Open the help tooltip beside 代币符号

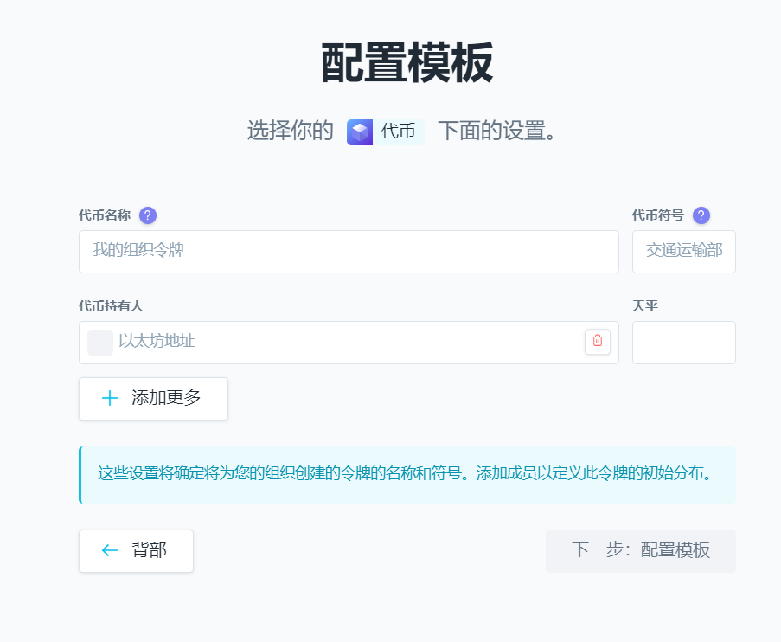[701, 215]
